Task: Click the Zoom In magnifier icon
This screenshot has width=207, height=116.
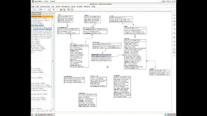Action: [x=174, y=15]
